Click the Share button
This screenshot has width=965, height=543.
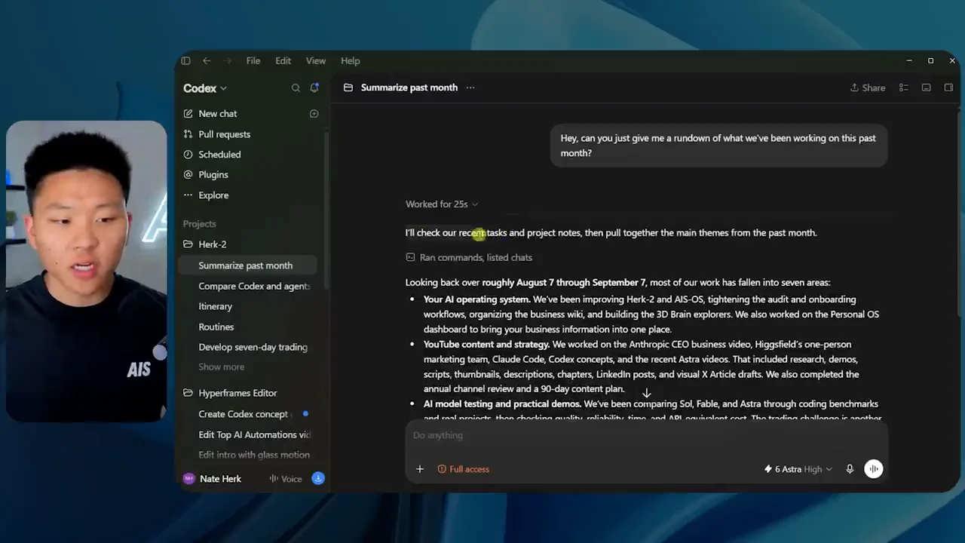pyautogui.click(x=868, y=87)
